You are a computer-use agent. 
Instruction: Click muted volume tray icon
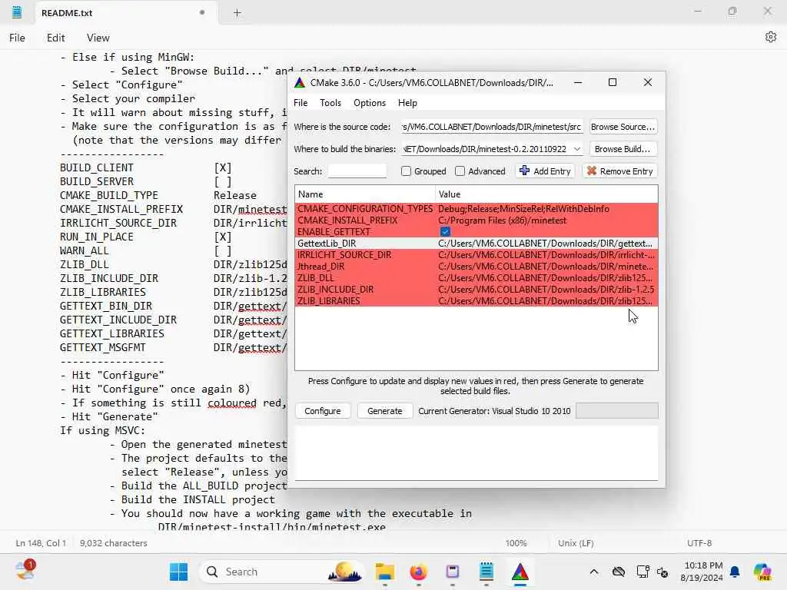point(662,572)
